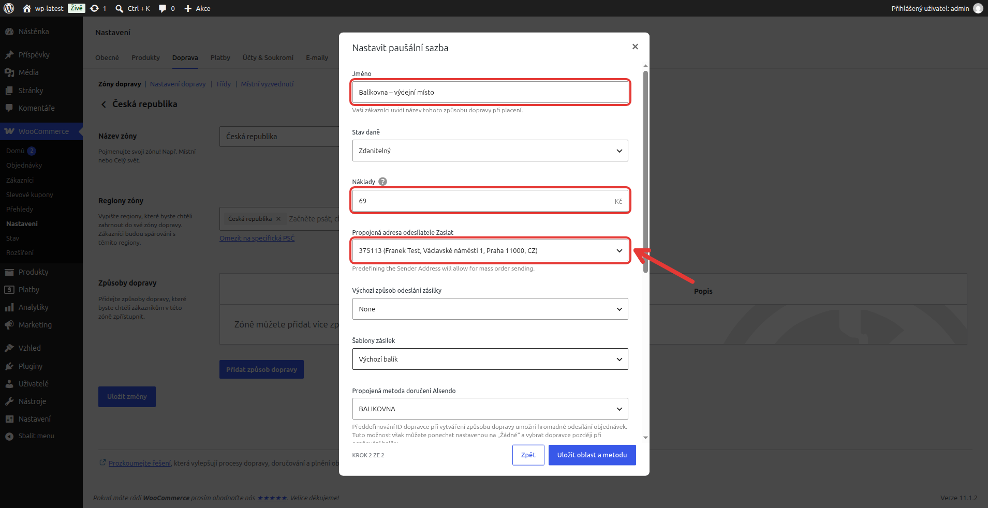Remove the Česká republika region tag

278,219
